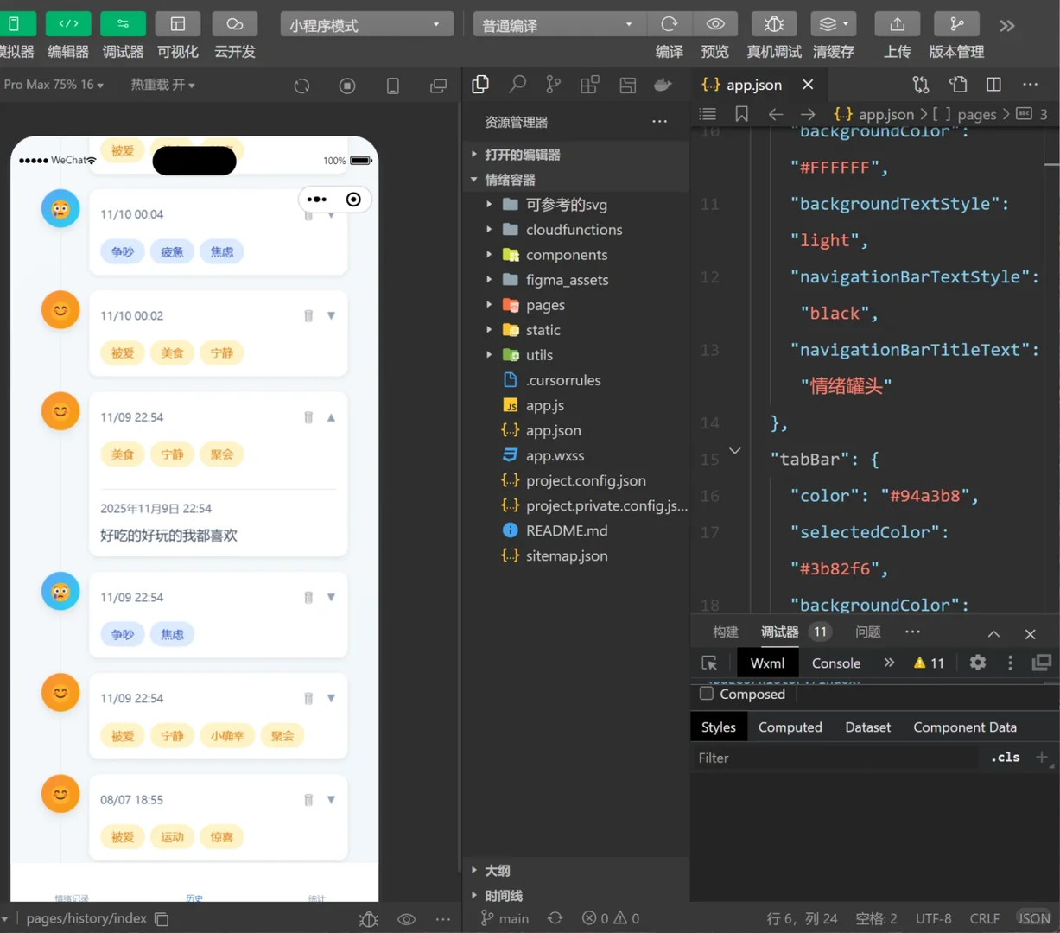Switch to the 问题 tab
Viewport: 1060px width, 933px height.
(868, 632)
